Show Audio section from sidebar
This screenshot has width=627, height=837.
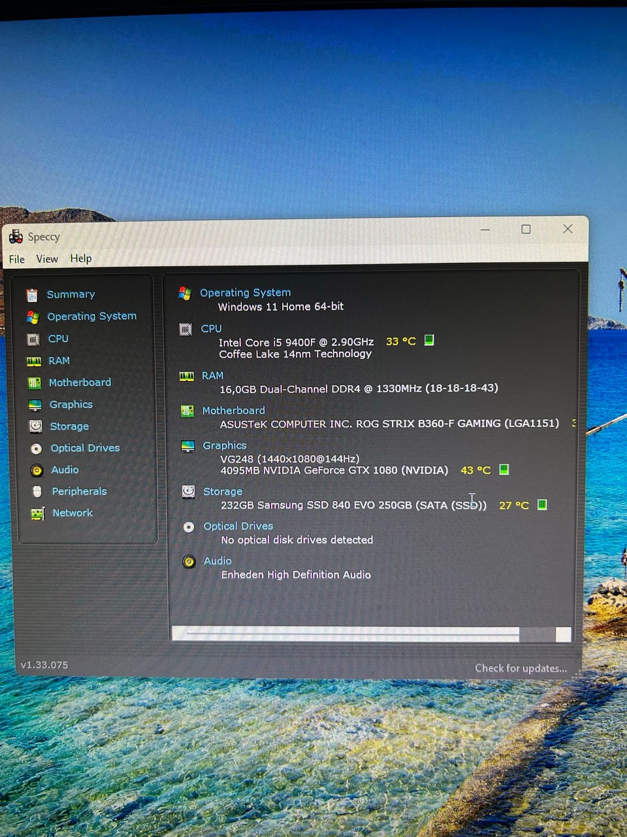pos(65,470)
